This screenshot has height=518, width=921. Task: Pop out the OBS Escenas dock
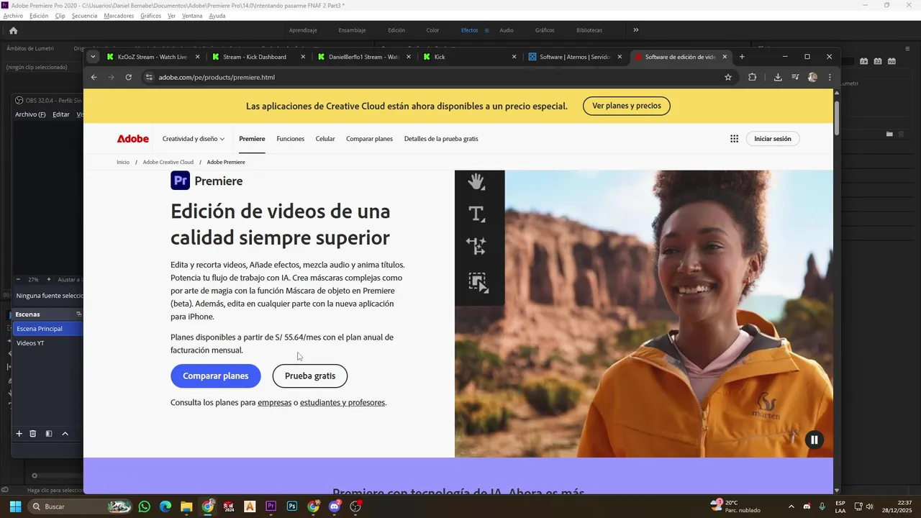click(78, 314)
